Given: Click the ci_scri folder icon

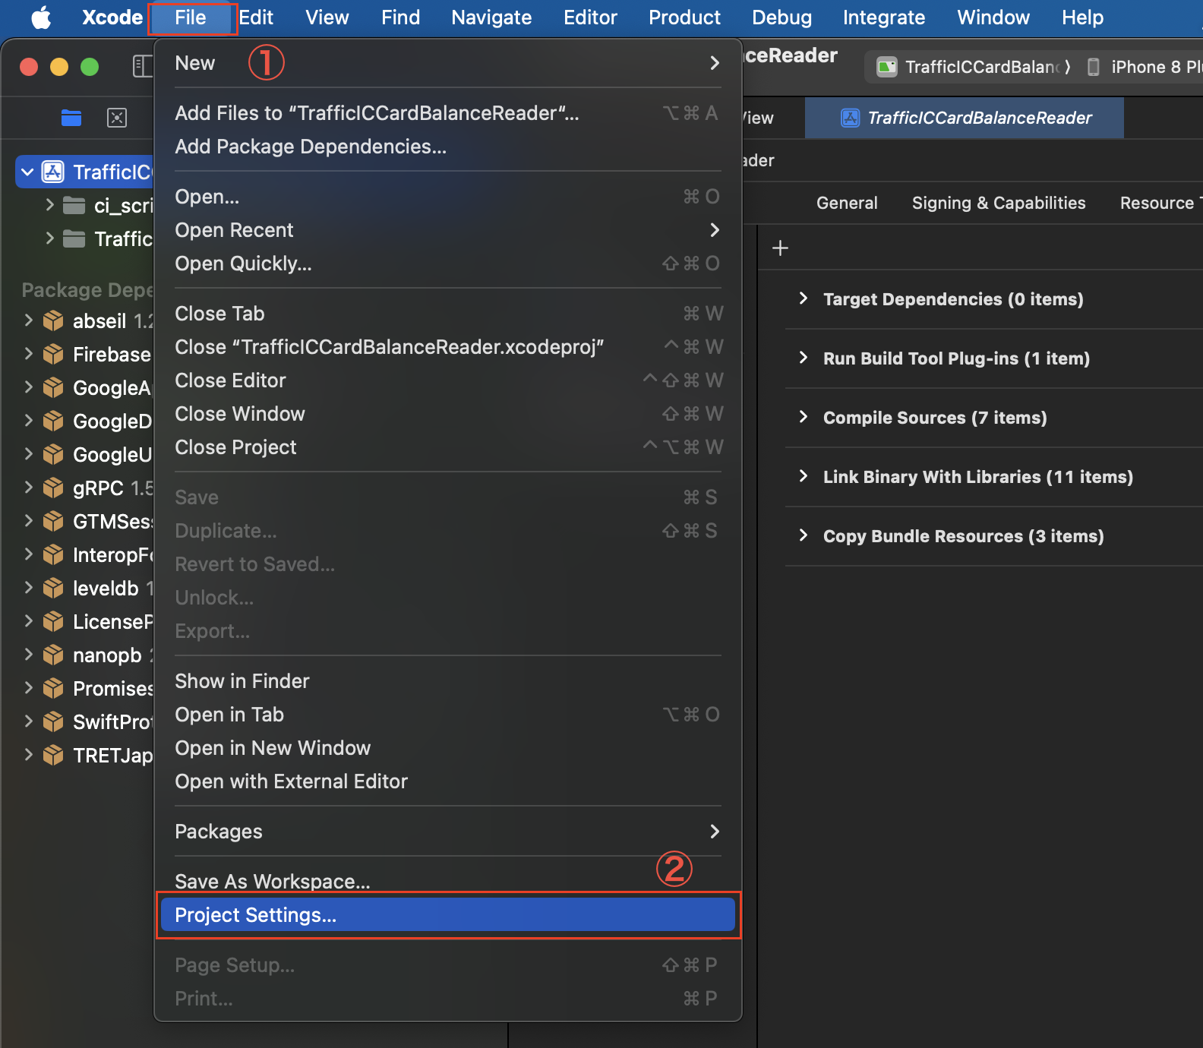Looking at the screenshot, I should [x=74, y=205].
